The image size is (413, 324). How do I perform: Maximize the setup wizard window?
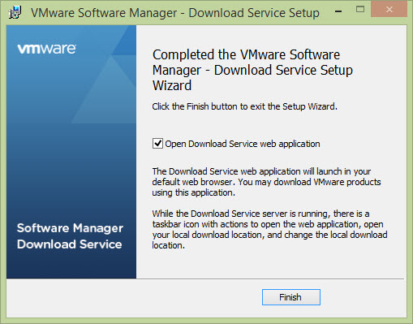[360, 10]
